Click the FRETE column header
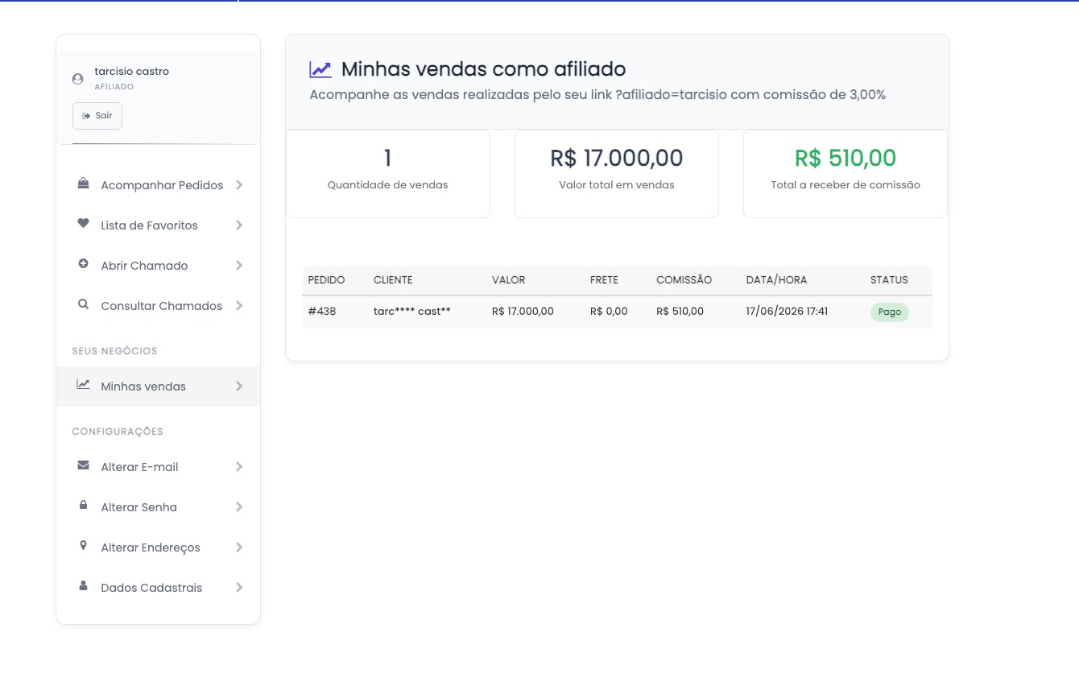Screen dimensions: 1079x686 point(604,280)
